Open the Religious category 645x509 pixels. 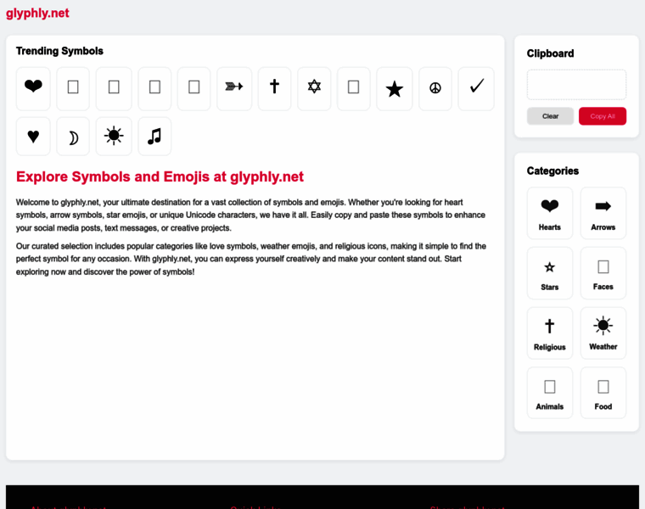550,333
